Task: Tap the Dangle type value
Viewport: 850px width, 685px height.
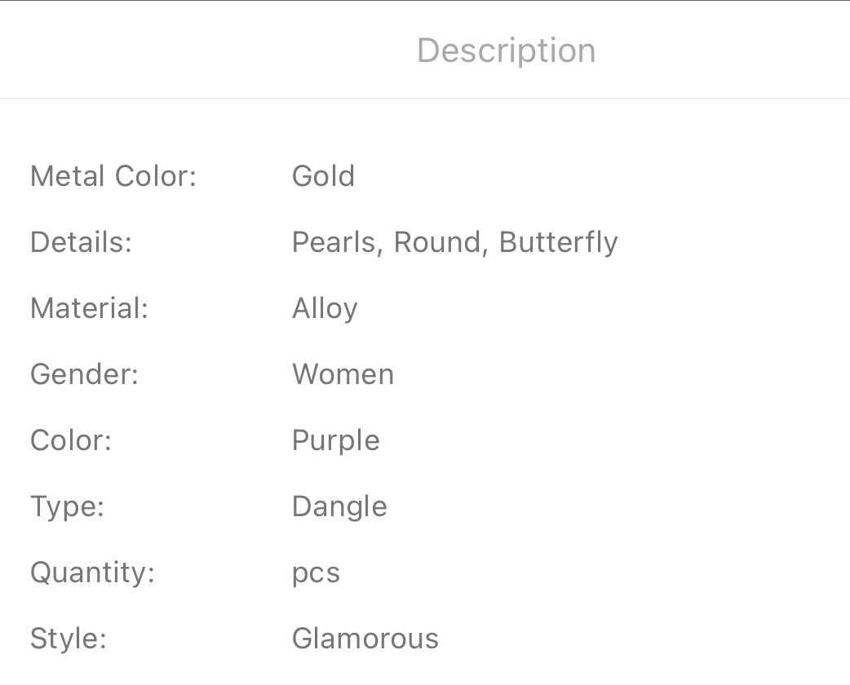Action: [x=339, y=507]
